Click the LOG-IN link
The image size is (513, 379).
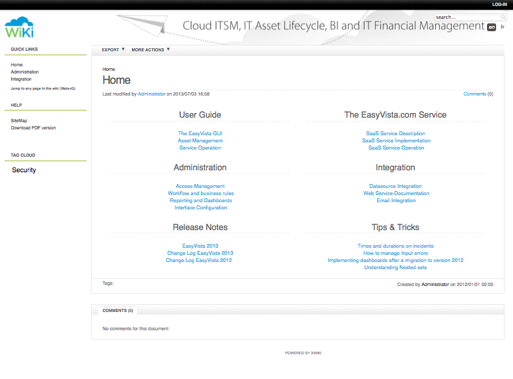(499, 5)
